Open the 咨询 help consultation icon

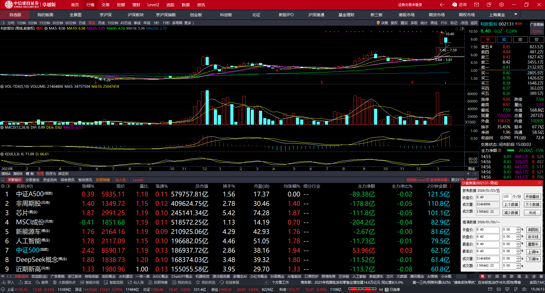coord(455,5)
